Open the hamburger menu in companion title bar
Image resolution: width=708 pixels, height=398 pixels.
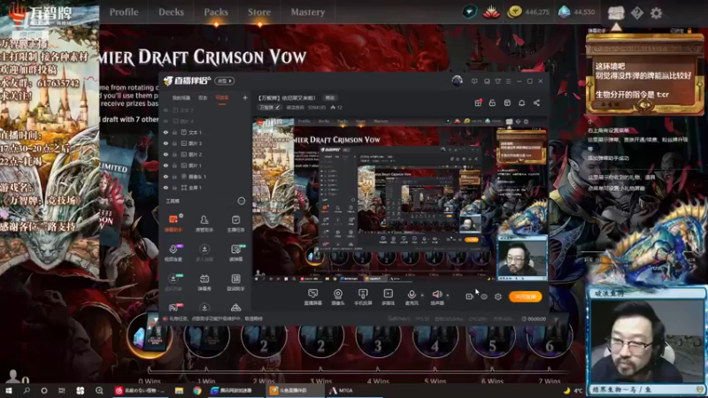tap(508, 81)
